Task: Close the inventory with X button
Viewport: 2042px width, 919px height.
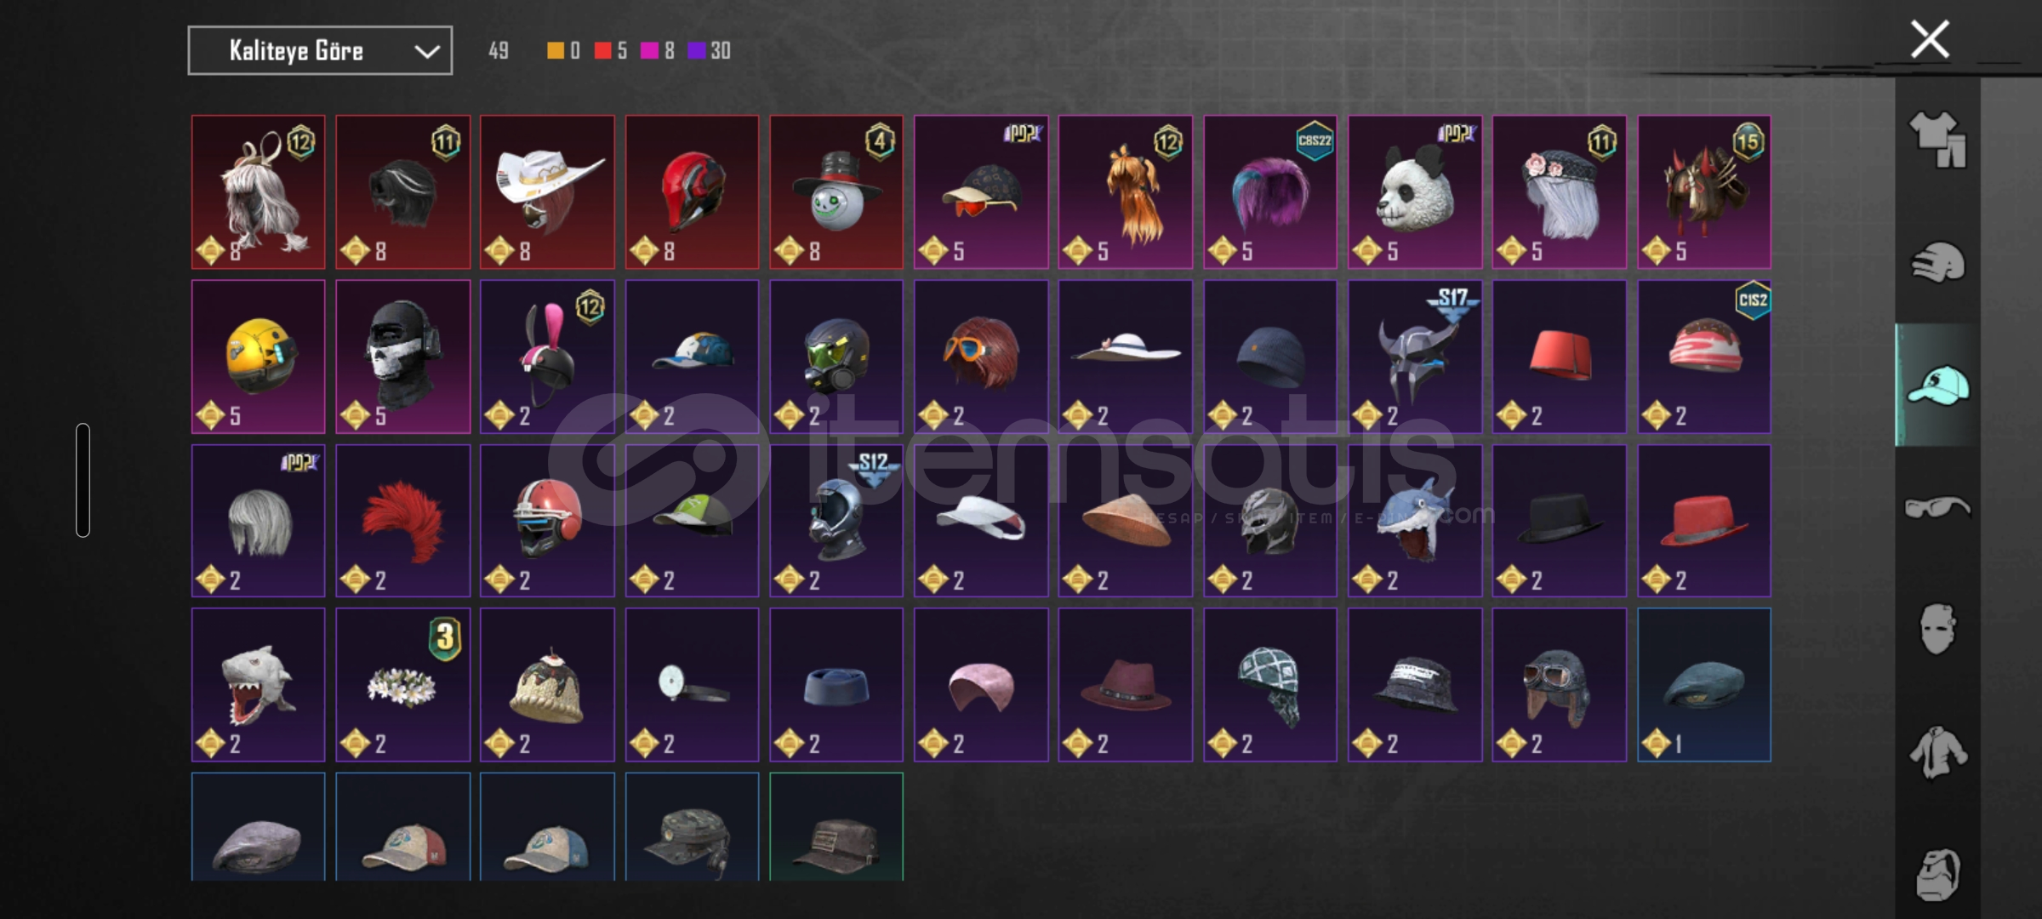Action: [x=1930, y=39]
